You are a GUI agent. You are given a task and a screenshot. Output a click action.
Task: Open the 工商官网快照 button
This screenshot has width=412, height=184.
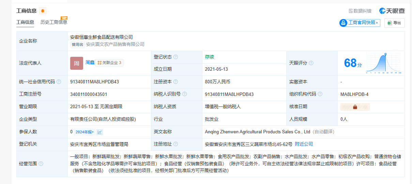(x=360, y=23)
